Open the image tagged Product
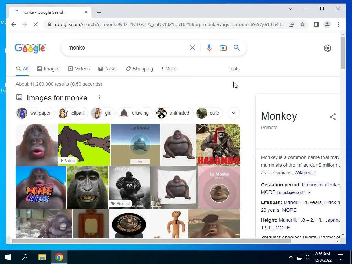The image size is (352, 264). (x=129, y=187)
